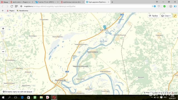Open Yandex browser from taskbar

48,97
